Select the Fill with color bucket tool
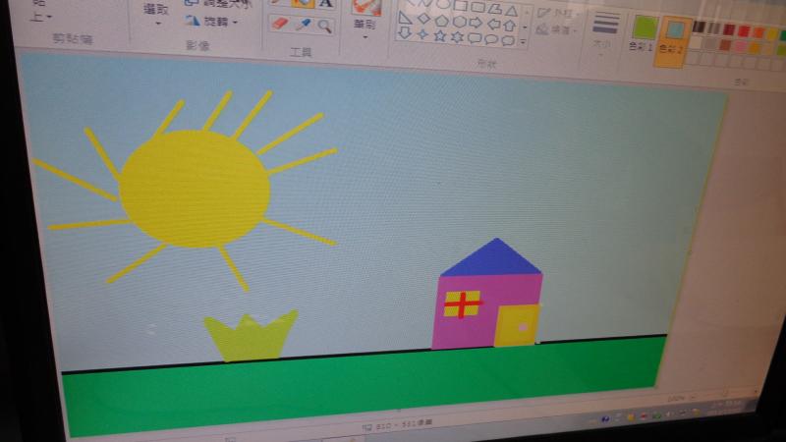This screenshot has height=442, width=786. [x=303, y=3]
